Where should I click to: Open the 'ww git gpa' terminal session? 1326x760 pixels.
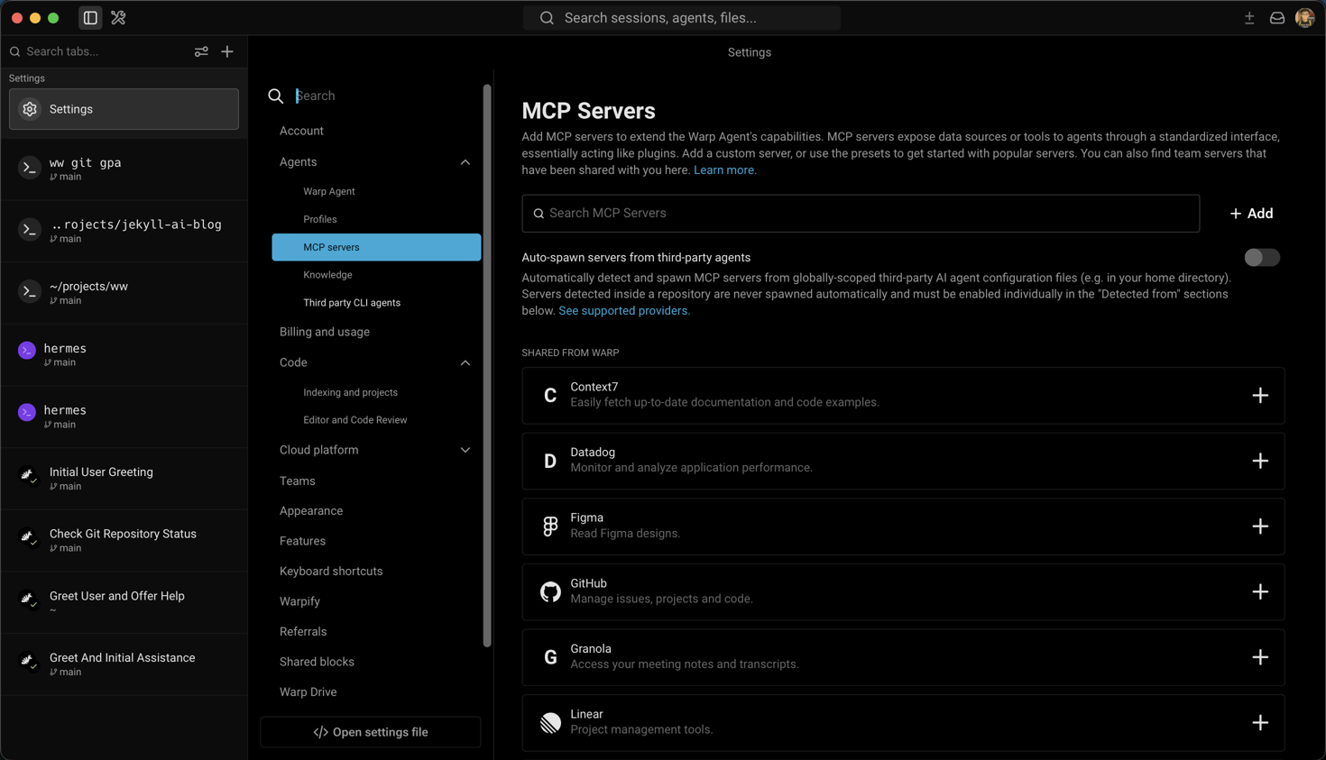click(x=124, y=169)
